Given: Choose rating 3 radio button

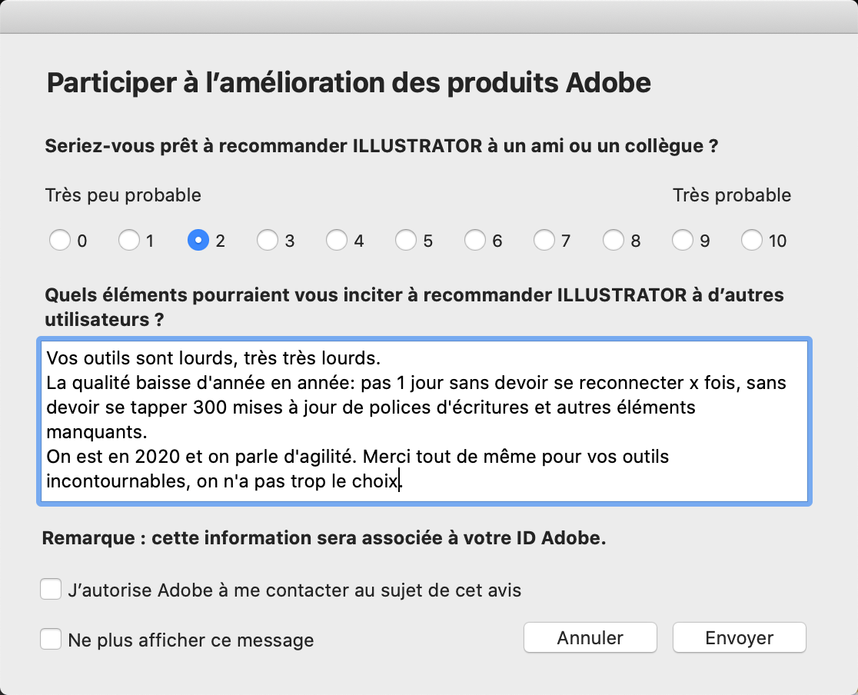Looking at the screenshot, I should (x=268, y=240).
